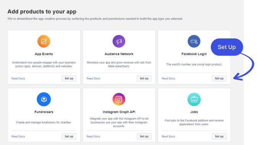The image size is (257, 145).
Task: Set up the Fundraisers product
Action: pyautogui.click(x=69, y=136)
